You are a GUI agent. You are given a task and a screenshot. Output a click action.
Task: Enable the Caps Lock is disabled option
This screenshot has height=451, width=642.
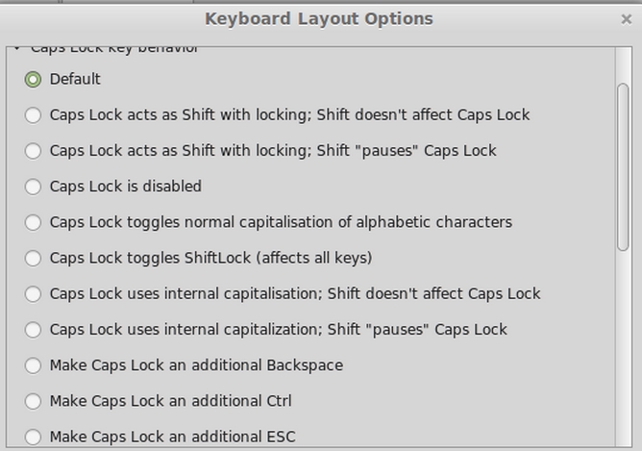34,187
